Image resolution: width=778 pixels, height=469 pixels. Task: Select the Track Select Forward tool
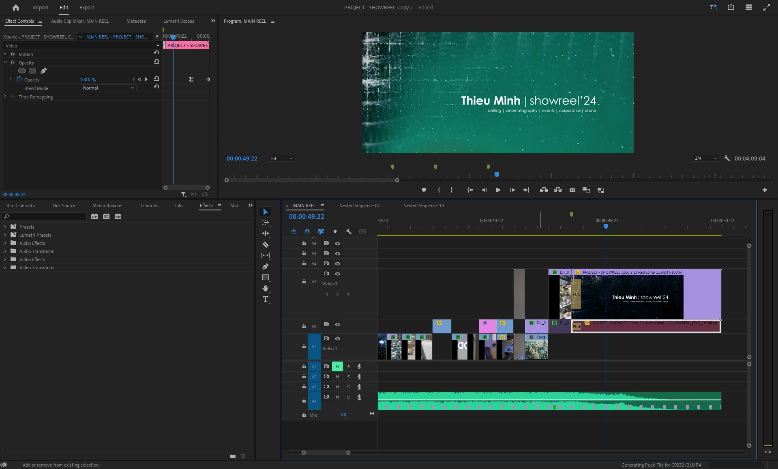[266, 223]
